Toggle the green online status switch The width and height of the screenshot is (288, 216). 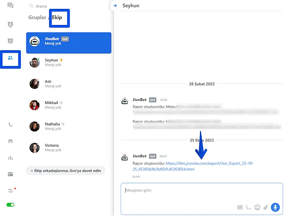click(x=11, y=205)
